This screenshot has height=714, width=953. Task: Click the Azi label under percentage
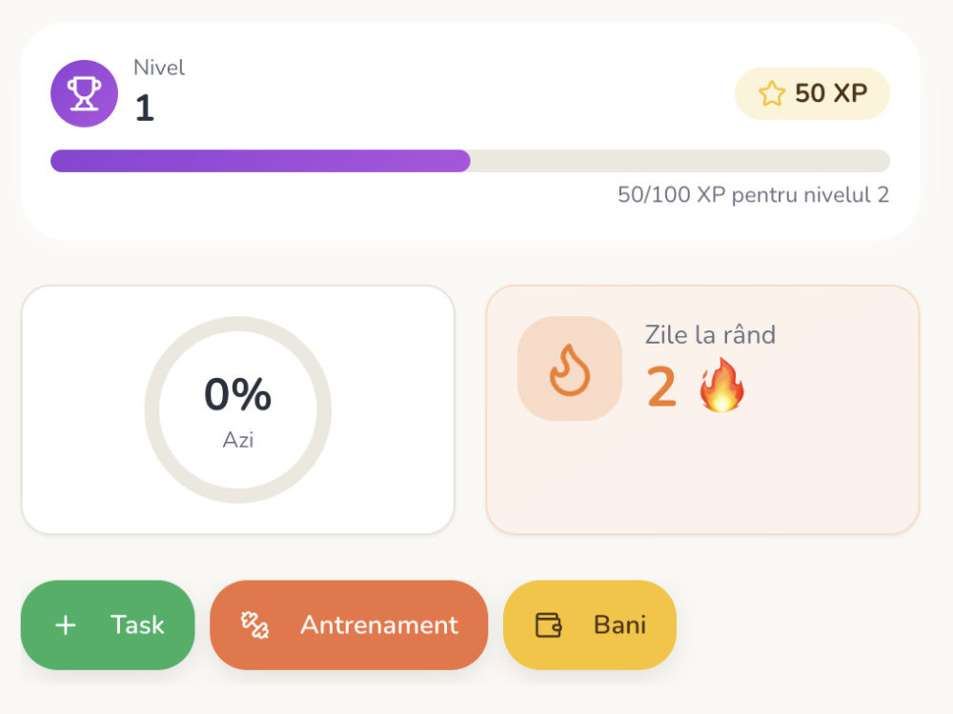tap(237, 440)
